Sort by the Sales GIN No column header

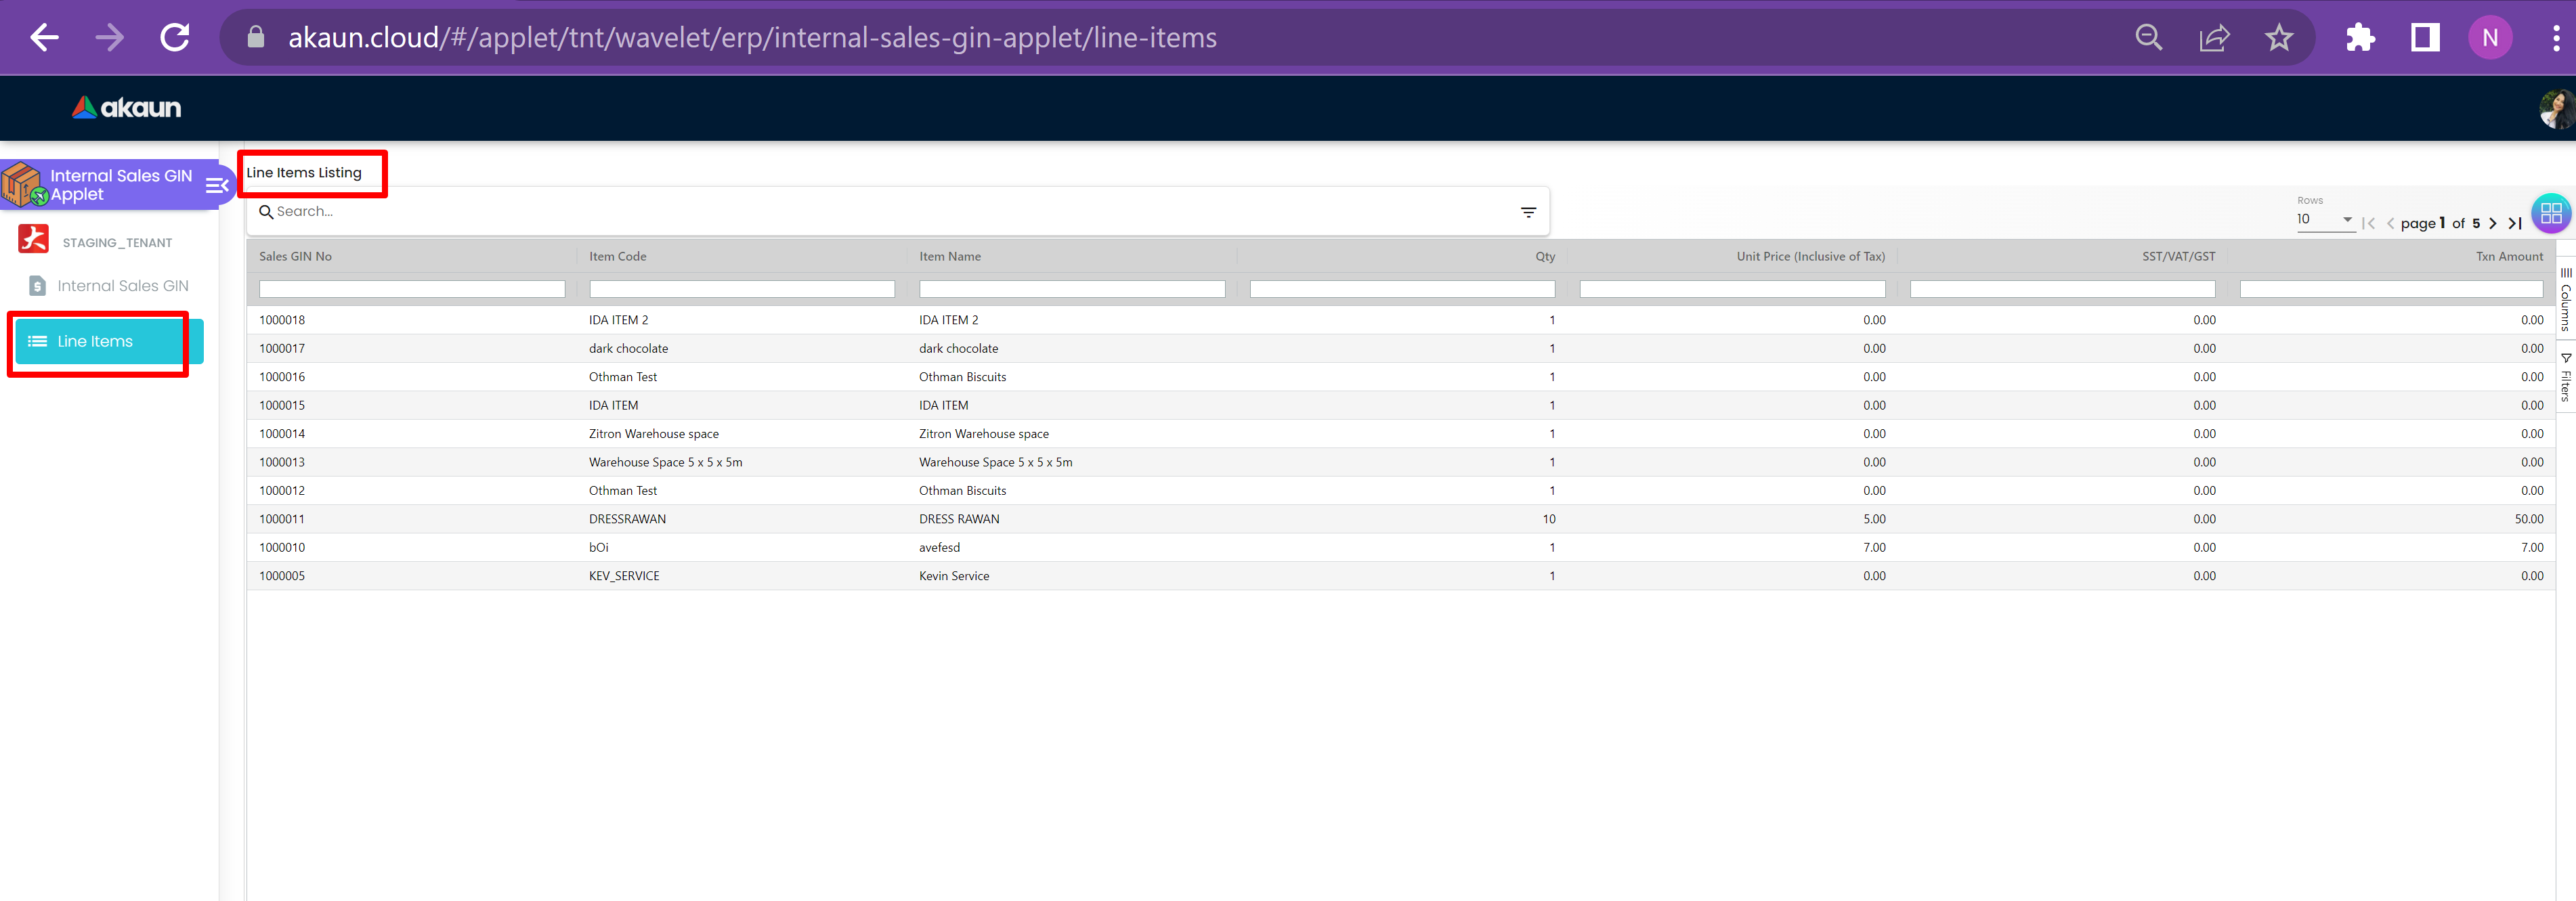click(296, 257)
